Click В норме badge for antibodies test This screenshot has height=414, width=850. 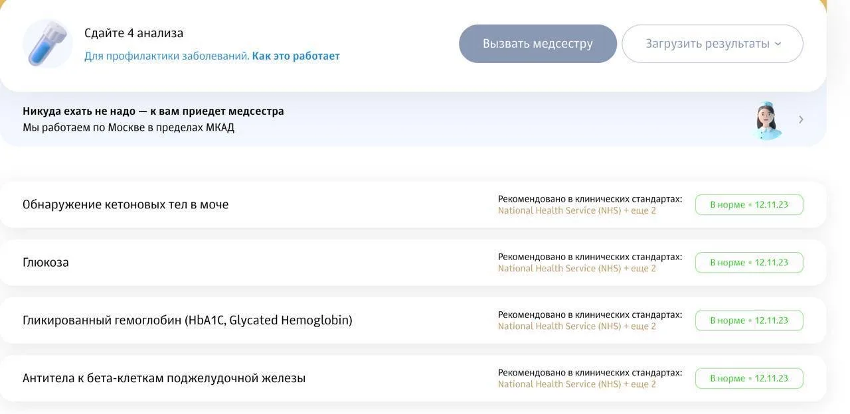pyautogui.click(x=749, y=378)
